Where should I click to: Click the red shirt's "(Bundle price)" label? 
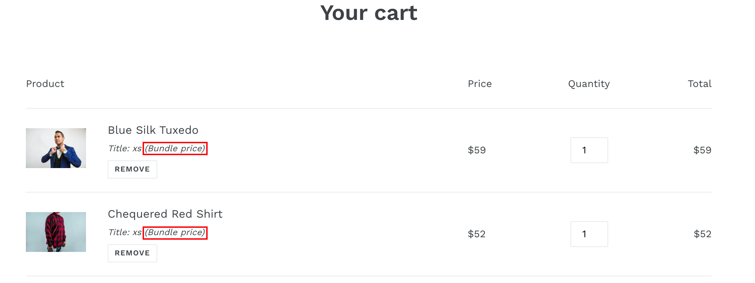coord(175,233)
